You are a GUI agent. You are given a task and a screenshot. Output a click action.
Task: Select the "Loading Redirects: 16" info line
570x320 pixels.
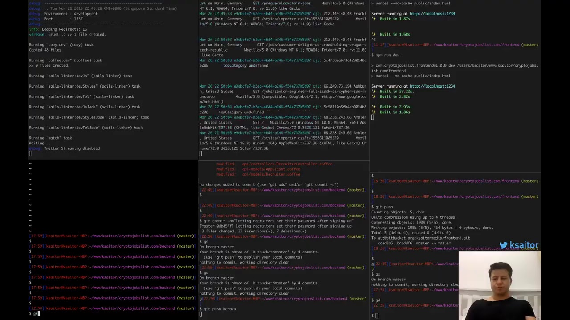tap(58, 29)
